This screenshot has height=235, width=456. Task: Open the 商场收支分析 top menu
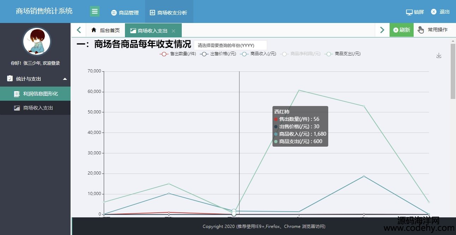[x=168, y=12]
